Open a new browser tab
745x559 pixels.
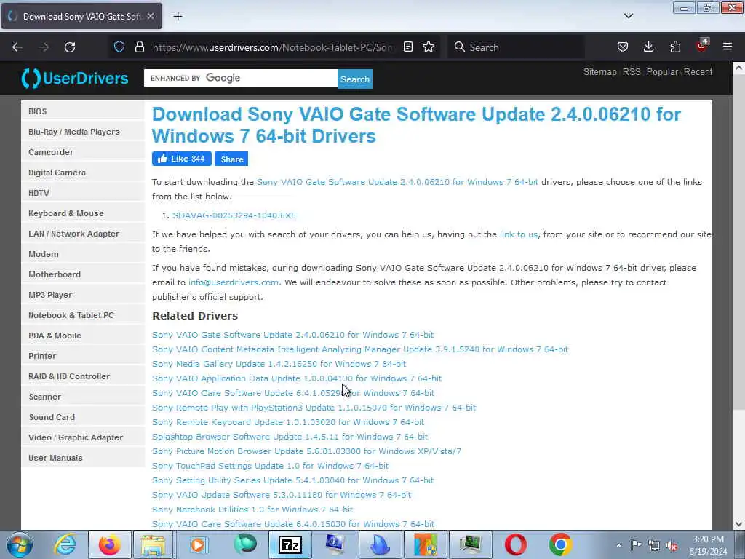click(x=178, y=17)
